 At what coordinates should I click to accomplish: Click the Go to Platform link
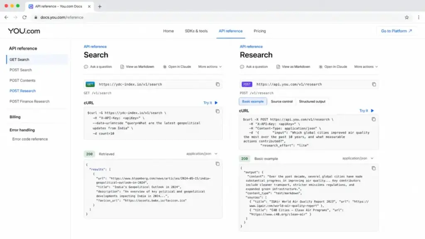[x=396, y=31]
